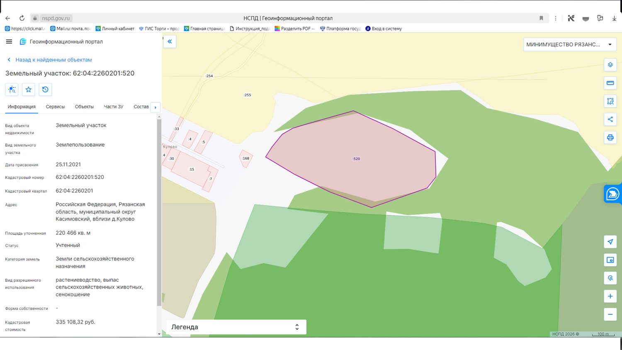622x350 pixels.
Task: Zoom out on the map
Action: (610, 314)
